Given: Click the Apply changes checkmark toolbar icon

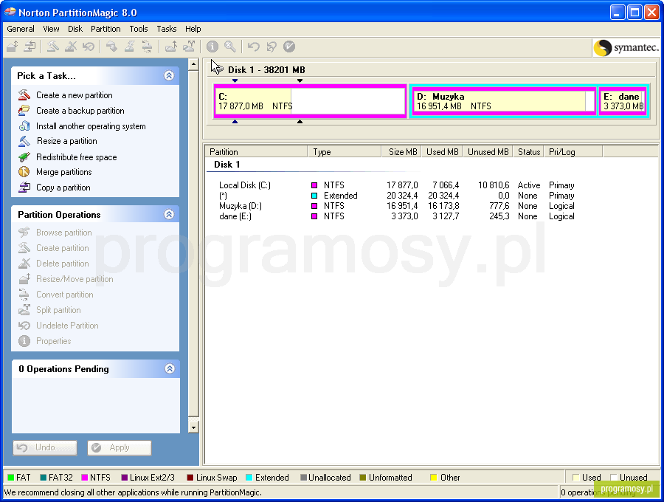Looking at the screenshot, I should pyautogui.click(x=289, y=47).
